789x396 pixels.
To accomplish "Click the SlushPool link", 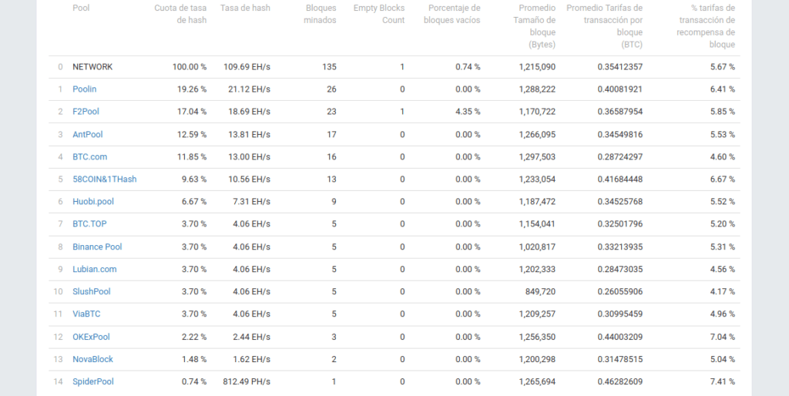I will (91, 292).
